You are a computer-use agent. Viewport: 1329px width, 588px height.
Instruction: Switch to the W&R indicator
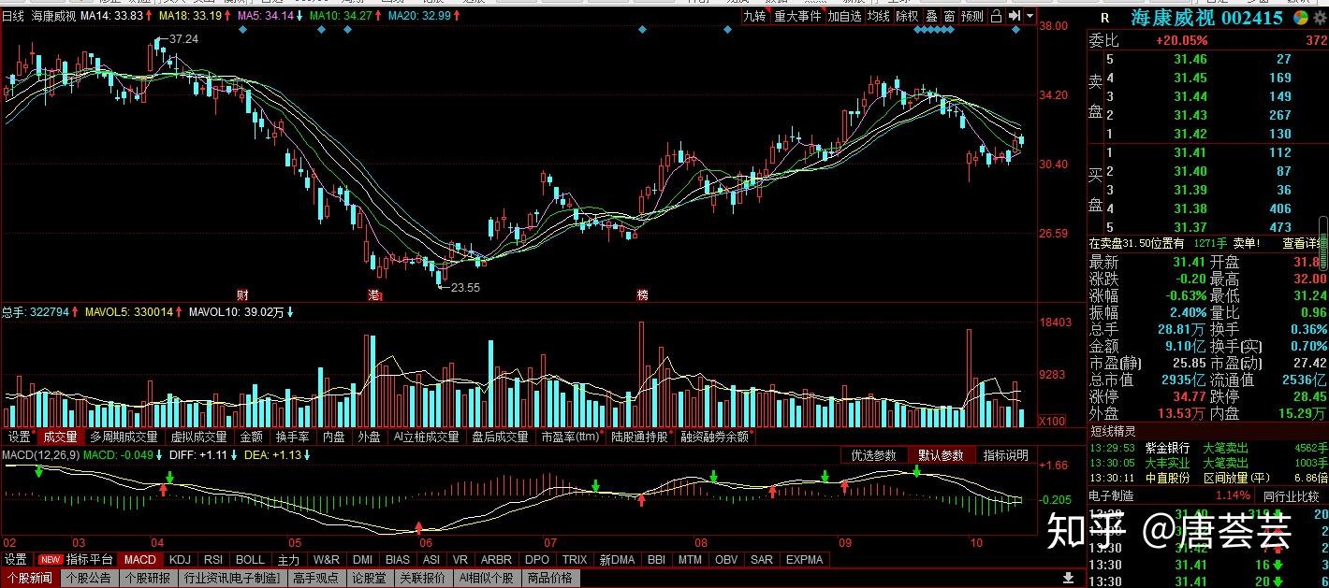pyautogui.click(x=327, y=560)
